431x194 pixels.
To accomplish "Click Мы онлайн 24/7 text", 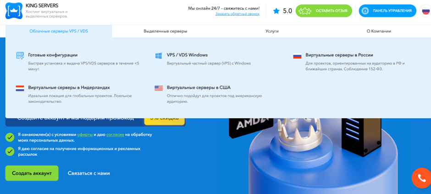I will (224, 8).
